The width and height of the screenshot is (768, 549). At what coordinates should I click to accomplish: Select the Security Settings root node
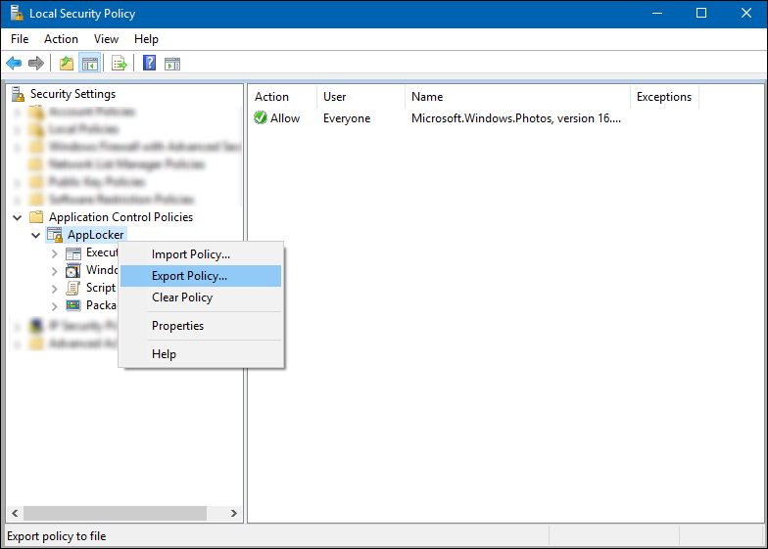(x=72, y=94)
